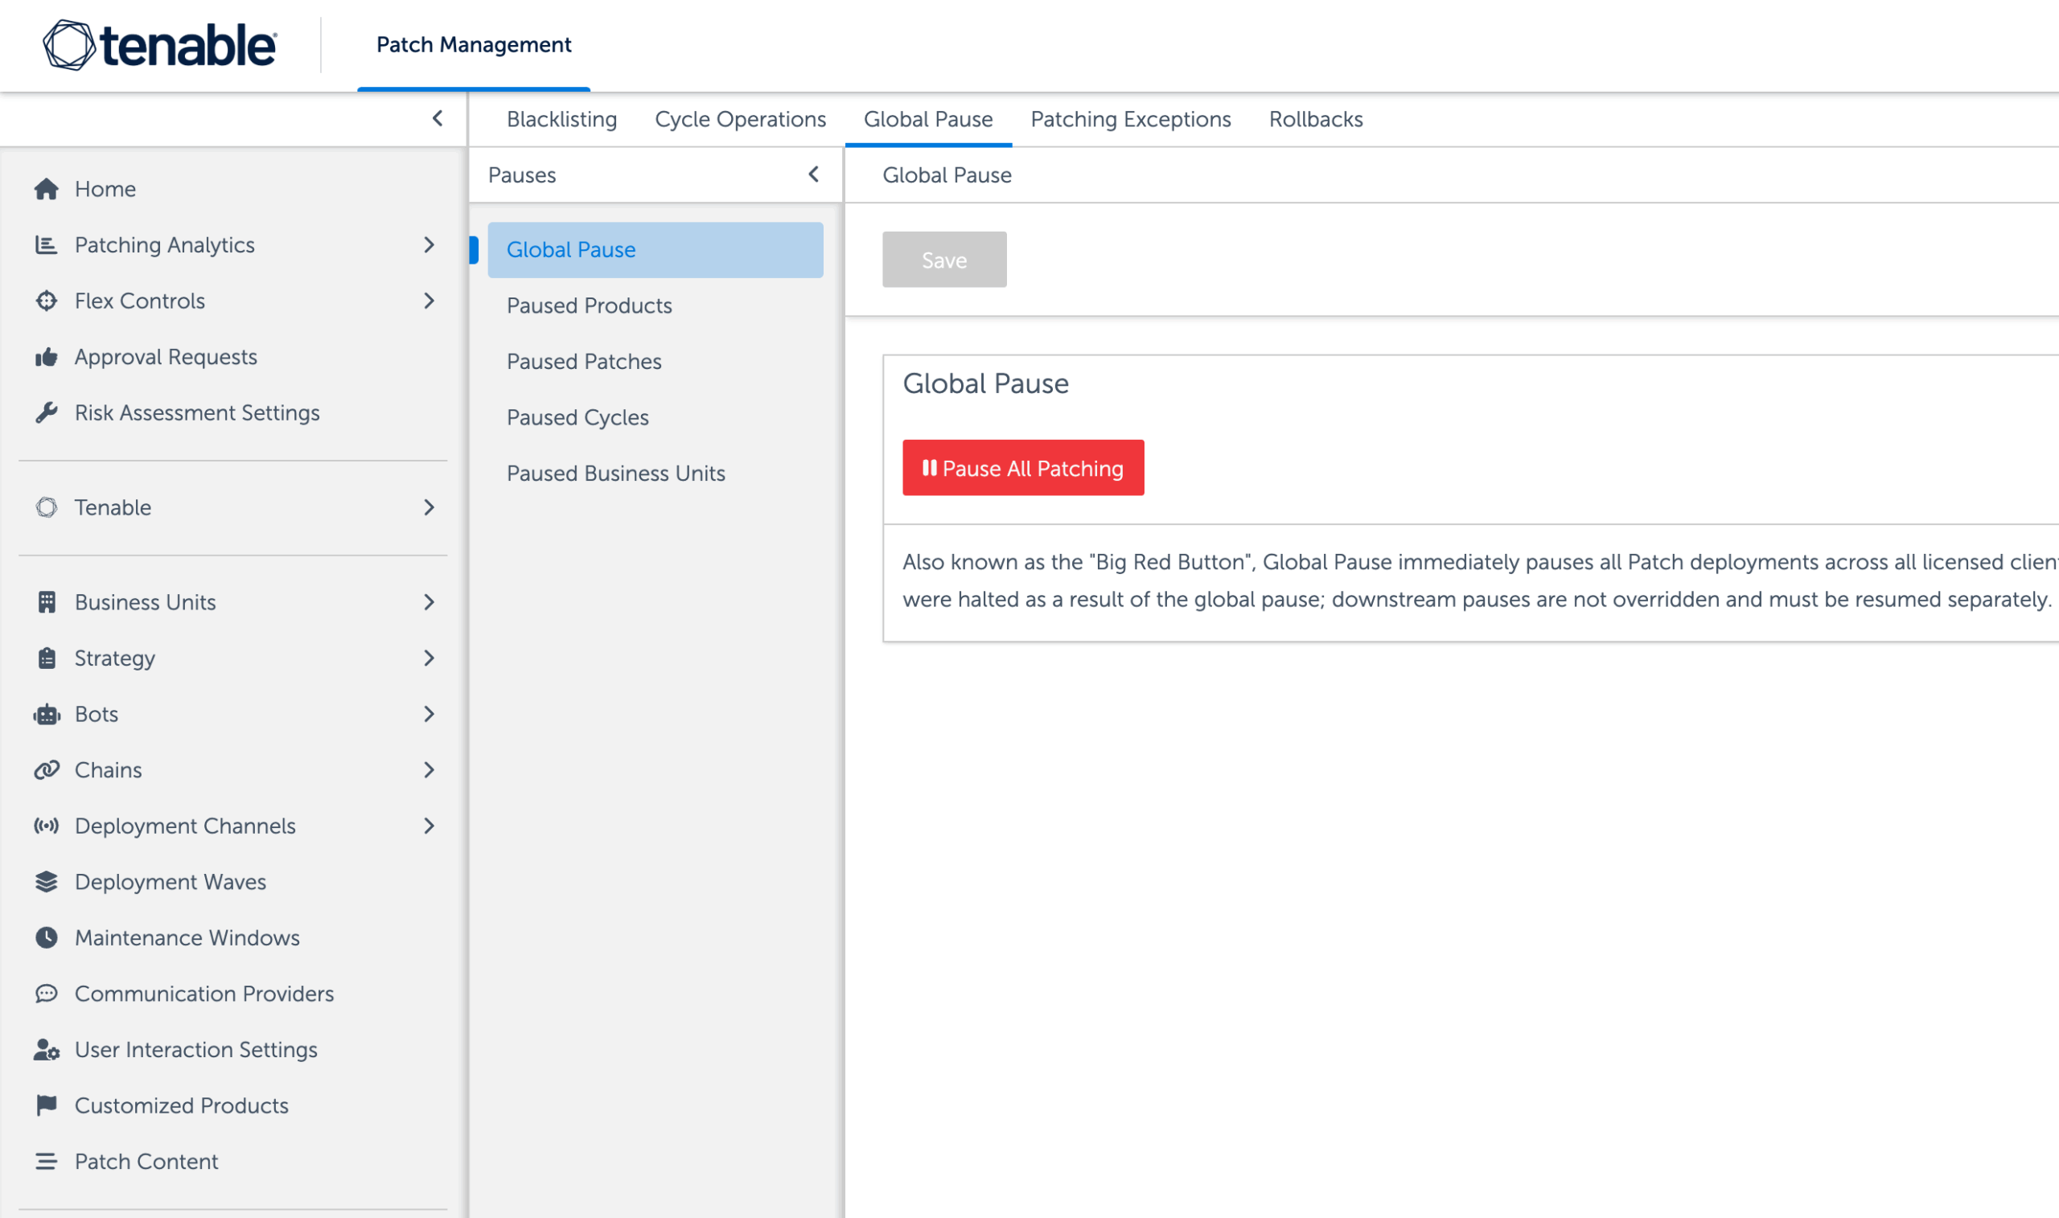Viewport: 2059px width, 1218px height.
Task: Expand the Patching Analytics submenu chevron
Action: [x=429, y=245]
